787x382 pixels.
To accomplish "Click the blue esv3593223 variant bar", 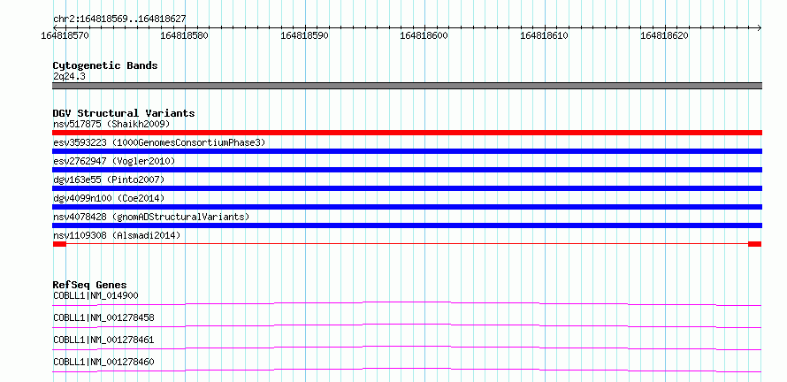I will (x=407, y=151).
